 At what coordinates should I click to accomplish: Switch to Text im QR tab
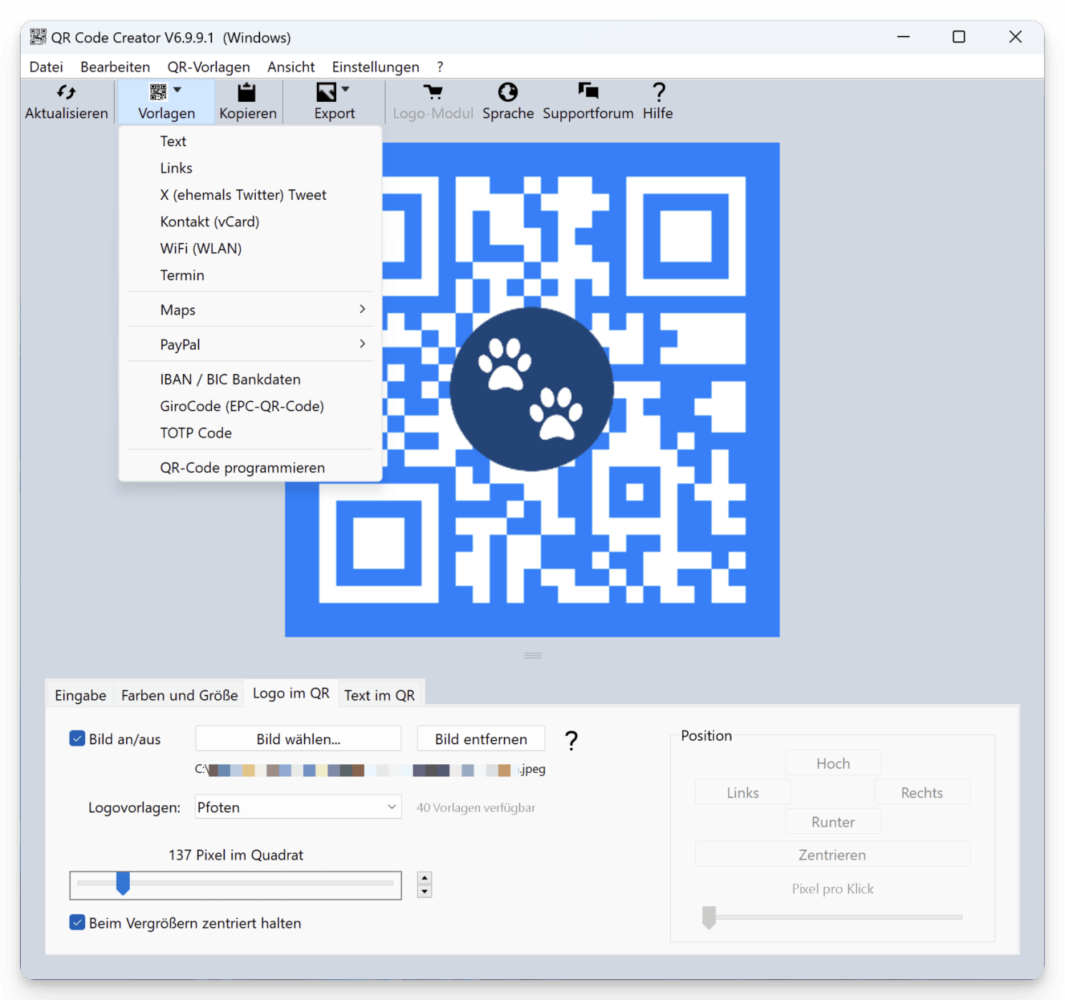tap(379, 695)
